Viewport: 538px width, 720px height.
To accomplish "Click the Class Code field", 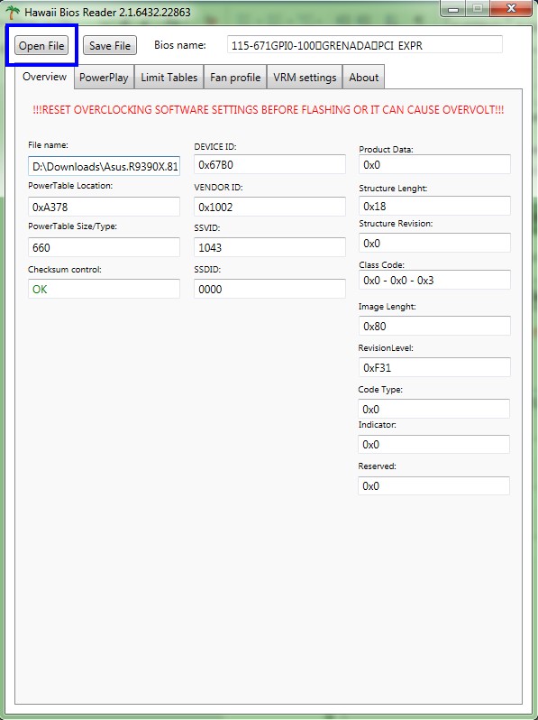I will [434, 280].
